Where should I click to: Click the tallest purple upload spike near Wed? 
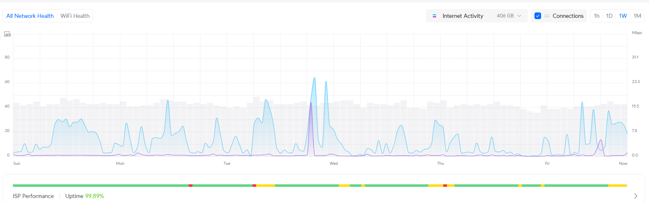coord(310,104)
